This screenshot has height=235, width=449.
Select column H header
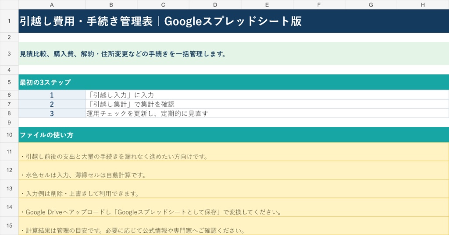(423, 4)
